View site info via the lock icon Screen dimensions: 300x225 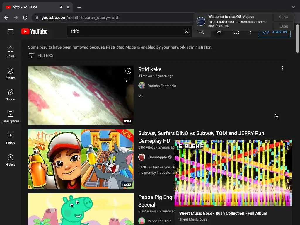coord(37,18)
